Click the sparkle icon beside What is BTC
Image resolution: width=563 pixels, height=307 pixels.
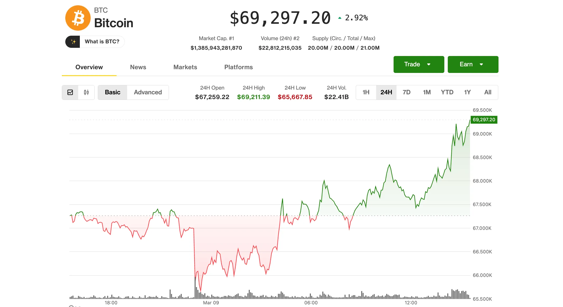coord(73,41)
